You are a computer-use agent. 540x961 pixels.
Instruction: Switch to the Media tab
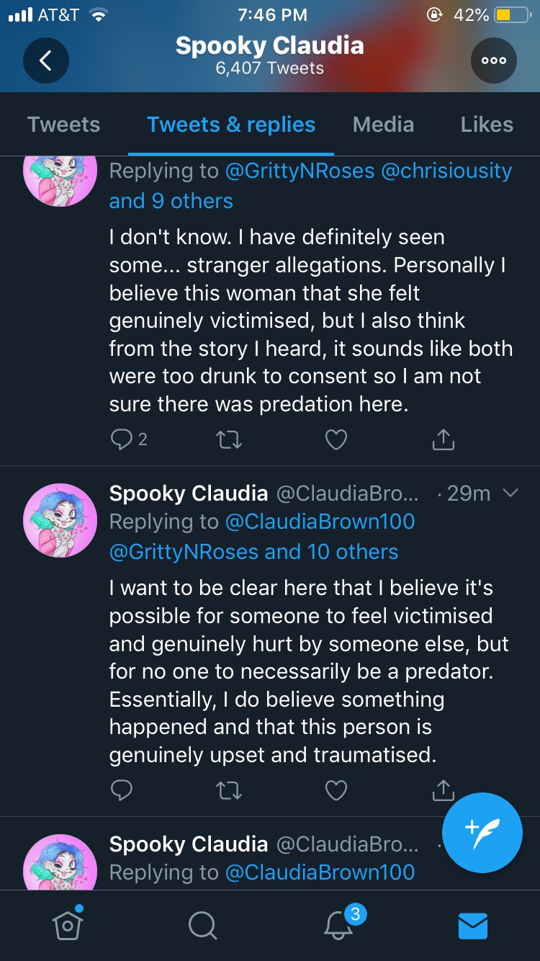(x=383, y=125)
